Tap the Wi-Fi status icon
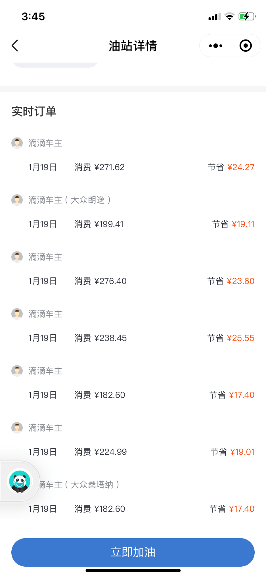This screenshot has width=266, height=578. pyautogui.click(x=230, y=17)
